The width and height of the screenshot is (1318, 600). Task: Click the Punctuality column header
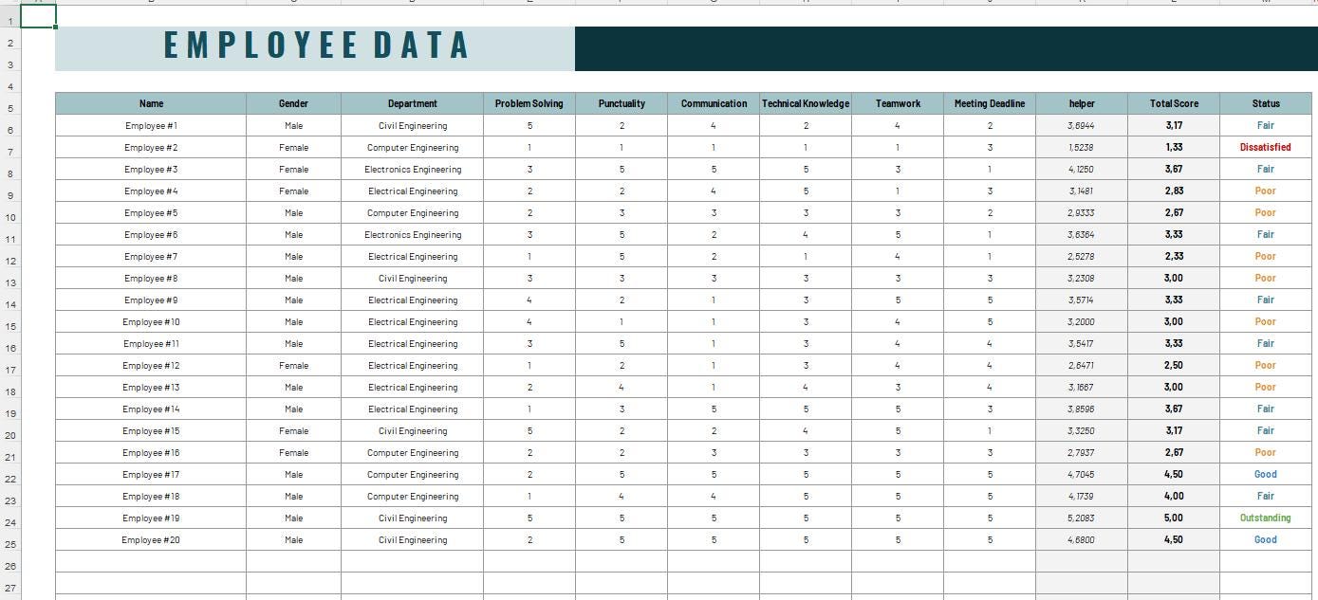pos(622,103)
